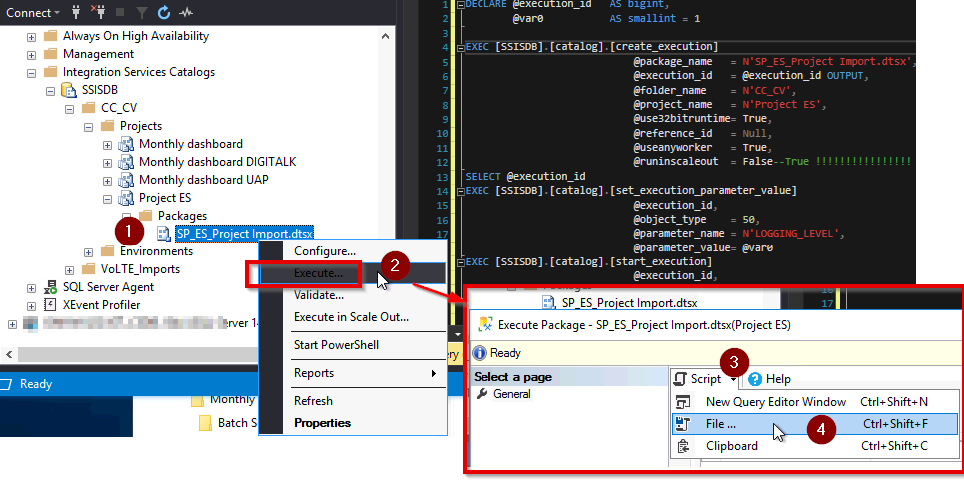Select SP_ES_Project Import.dtsx tree item
964x489 pixels.
click(244, 234)
